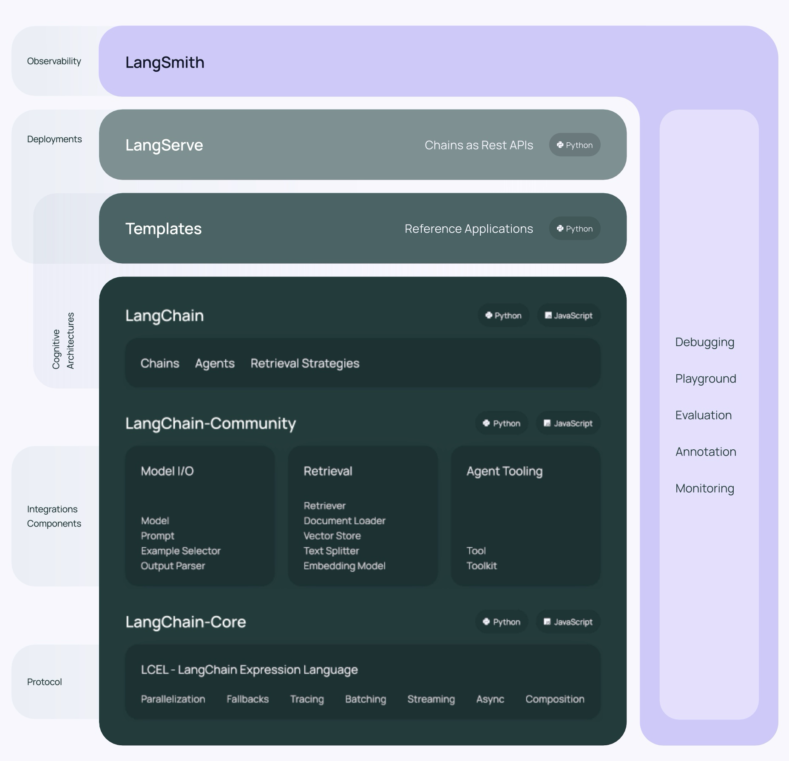
Task: Click the Python badge on LangChain-Community
Action: 501,423
